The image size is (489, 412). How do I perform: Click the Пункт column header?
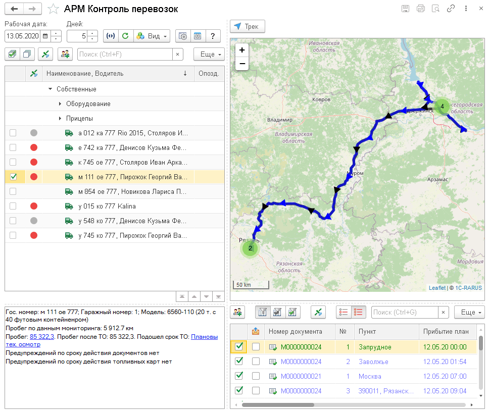(x=386, y=332)
